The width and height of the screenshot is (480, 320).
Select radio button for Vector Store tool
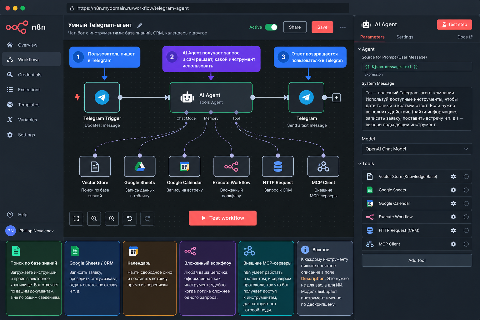pos(466,177)
